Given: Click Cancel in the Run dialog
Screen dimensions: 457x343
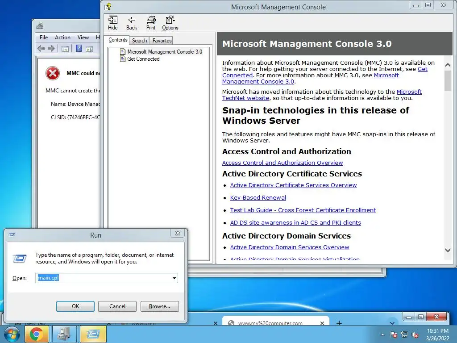Looking at the screenshot, I should coord(117,306).
